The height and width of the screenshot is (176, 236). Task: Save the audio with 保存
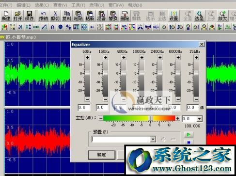tap(29, 16)
